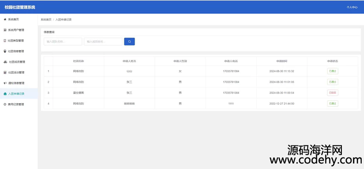Click the red 已驳回 status tag
Viewport: 364px width, 169px height.
(x=332, y=93)
